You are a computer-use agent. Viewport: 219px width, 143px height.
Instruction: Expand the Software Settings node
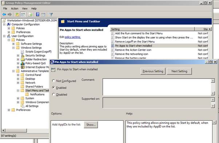pos(13,44)
